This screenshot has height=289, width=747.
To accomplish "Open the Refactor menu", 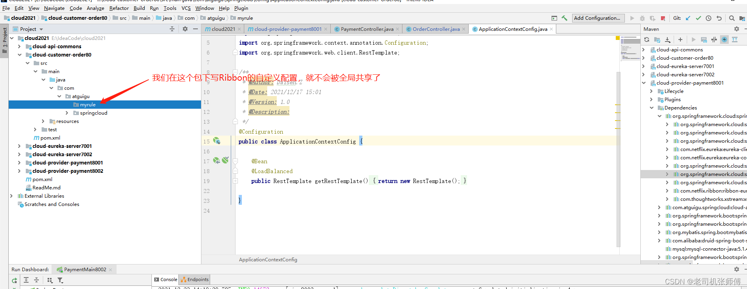I will point(119,8).
